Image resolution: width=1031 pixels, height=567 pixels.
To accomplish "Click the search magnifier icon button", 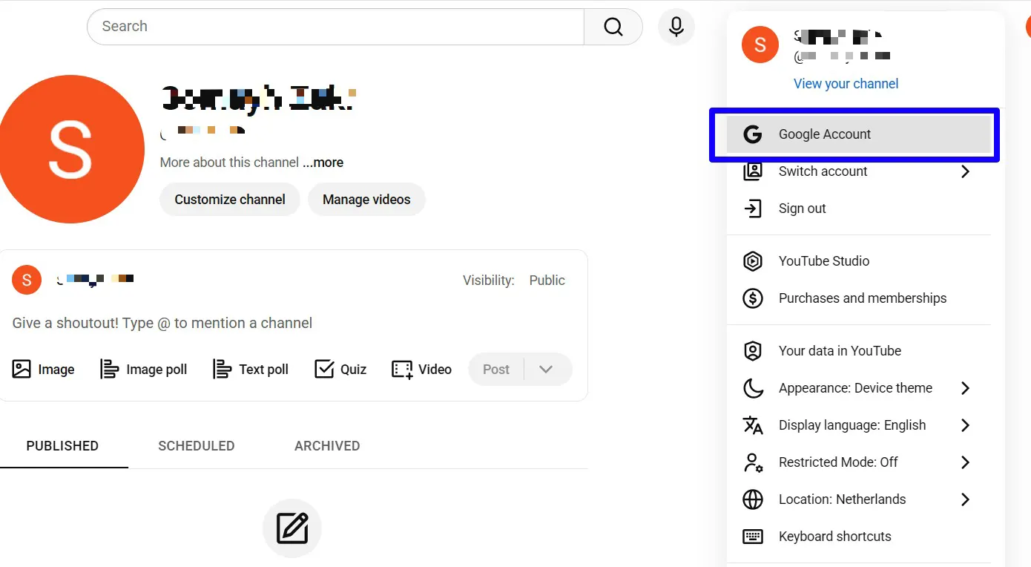I will tap(613, 27).
